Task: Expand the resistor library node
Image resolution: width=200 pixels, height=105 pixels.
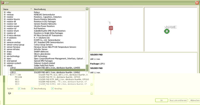Action: (5, 17)
